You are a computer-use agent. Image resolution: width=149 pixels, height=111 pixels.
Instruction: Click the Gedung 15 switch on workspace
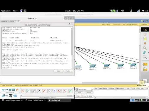(93, 66)
